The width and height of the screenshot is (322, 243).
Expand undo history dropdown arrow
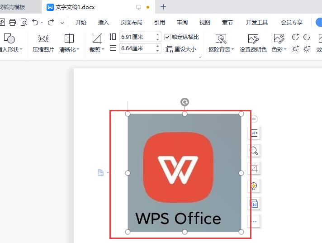pos(42,22)
